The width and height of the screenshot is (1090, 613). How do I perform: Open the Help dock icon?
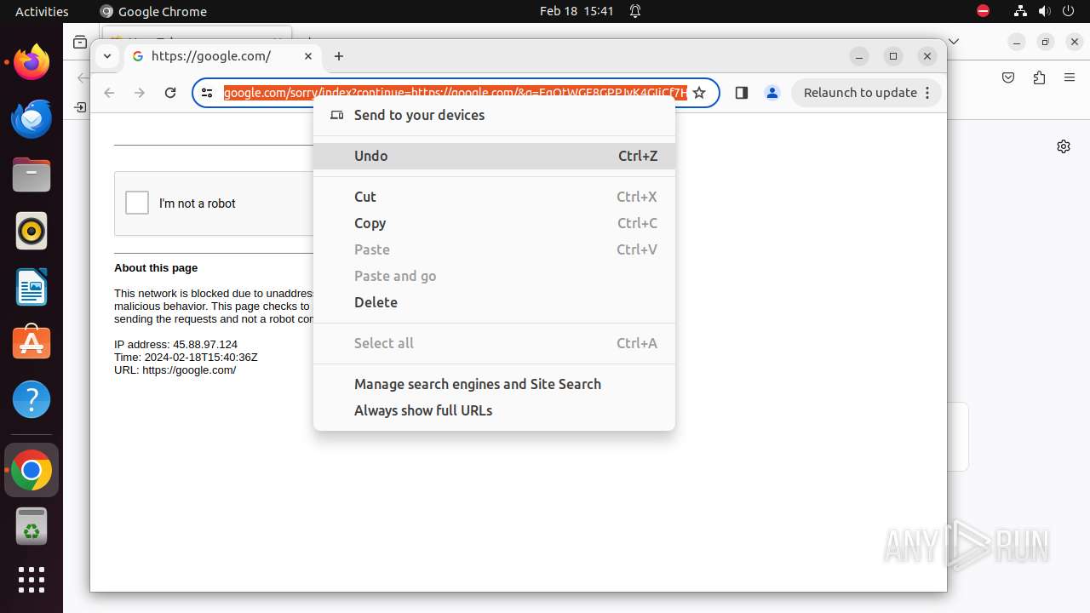(32, 399)
